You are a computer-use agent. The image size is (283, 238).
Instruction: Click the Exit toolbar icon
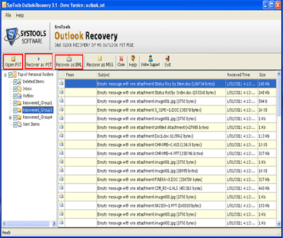(168, 58)
